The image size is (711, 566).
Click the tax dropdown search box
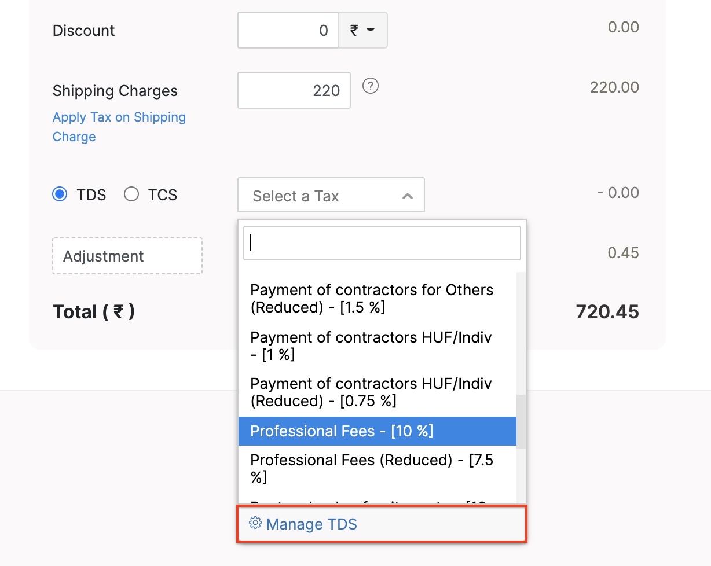(x=382, y=243)
